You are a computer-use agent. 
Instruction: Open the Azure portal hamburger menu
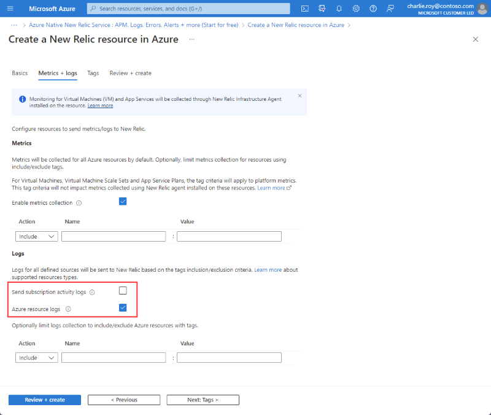coord(10,9)
